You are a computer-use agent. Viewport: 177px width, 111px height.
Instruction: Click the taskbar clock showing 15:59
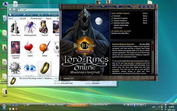[171, 104]
